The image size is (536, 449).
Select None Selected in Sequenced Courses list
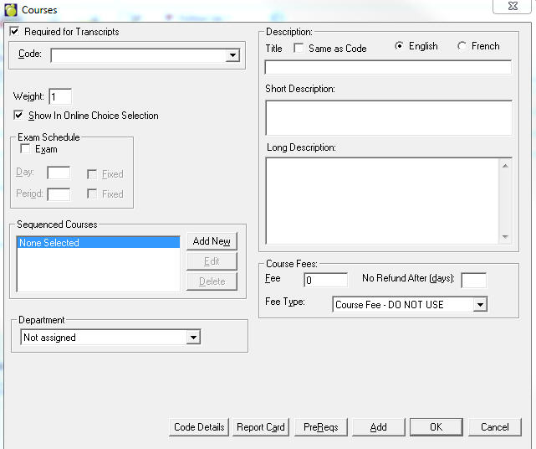click(98, 243)
